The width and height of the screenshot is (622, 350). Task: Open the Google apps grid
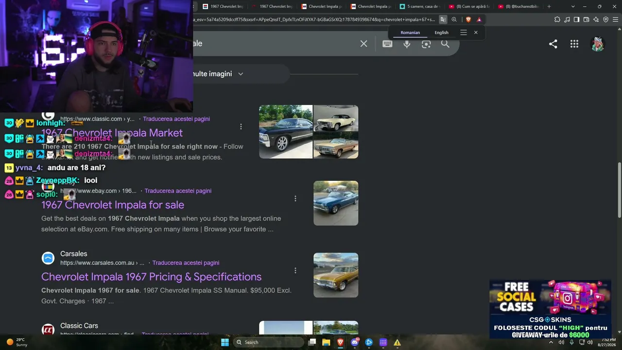574,44
